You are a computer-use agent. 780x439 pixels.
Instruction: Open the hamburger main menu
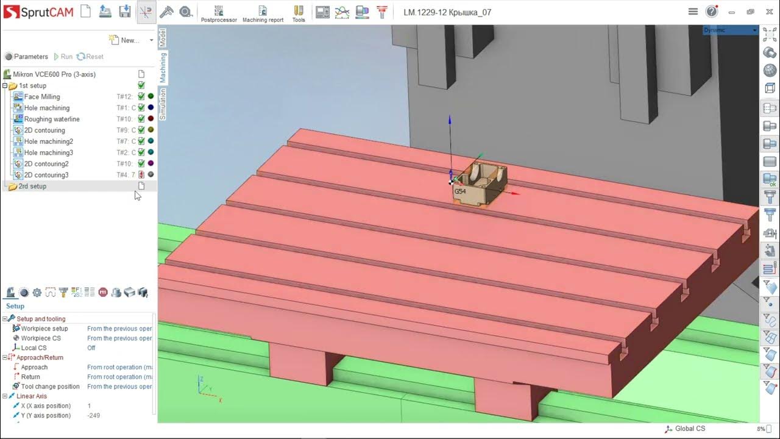[693, 12]
